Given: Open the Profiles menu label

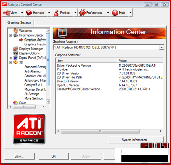Looking at the screenshot, I should coord(65,13).
